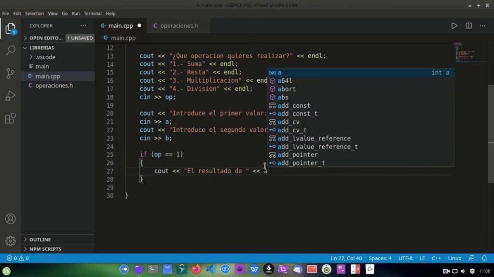Change the C++ language mode in status bar

click(x=436, y=258)
